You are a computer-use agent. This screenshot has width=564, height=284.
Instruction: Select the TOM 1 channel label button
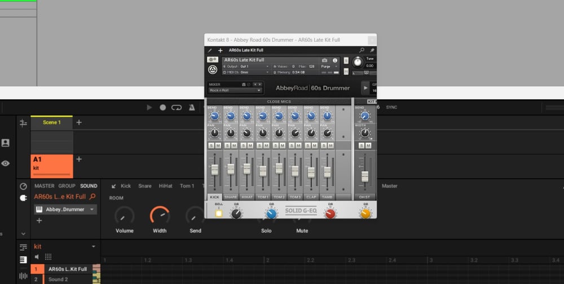[x=263, y=197]
